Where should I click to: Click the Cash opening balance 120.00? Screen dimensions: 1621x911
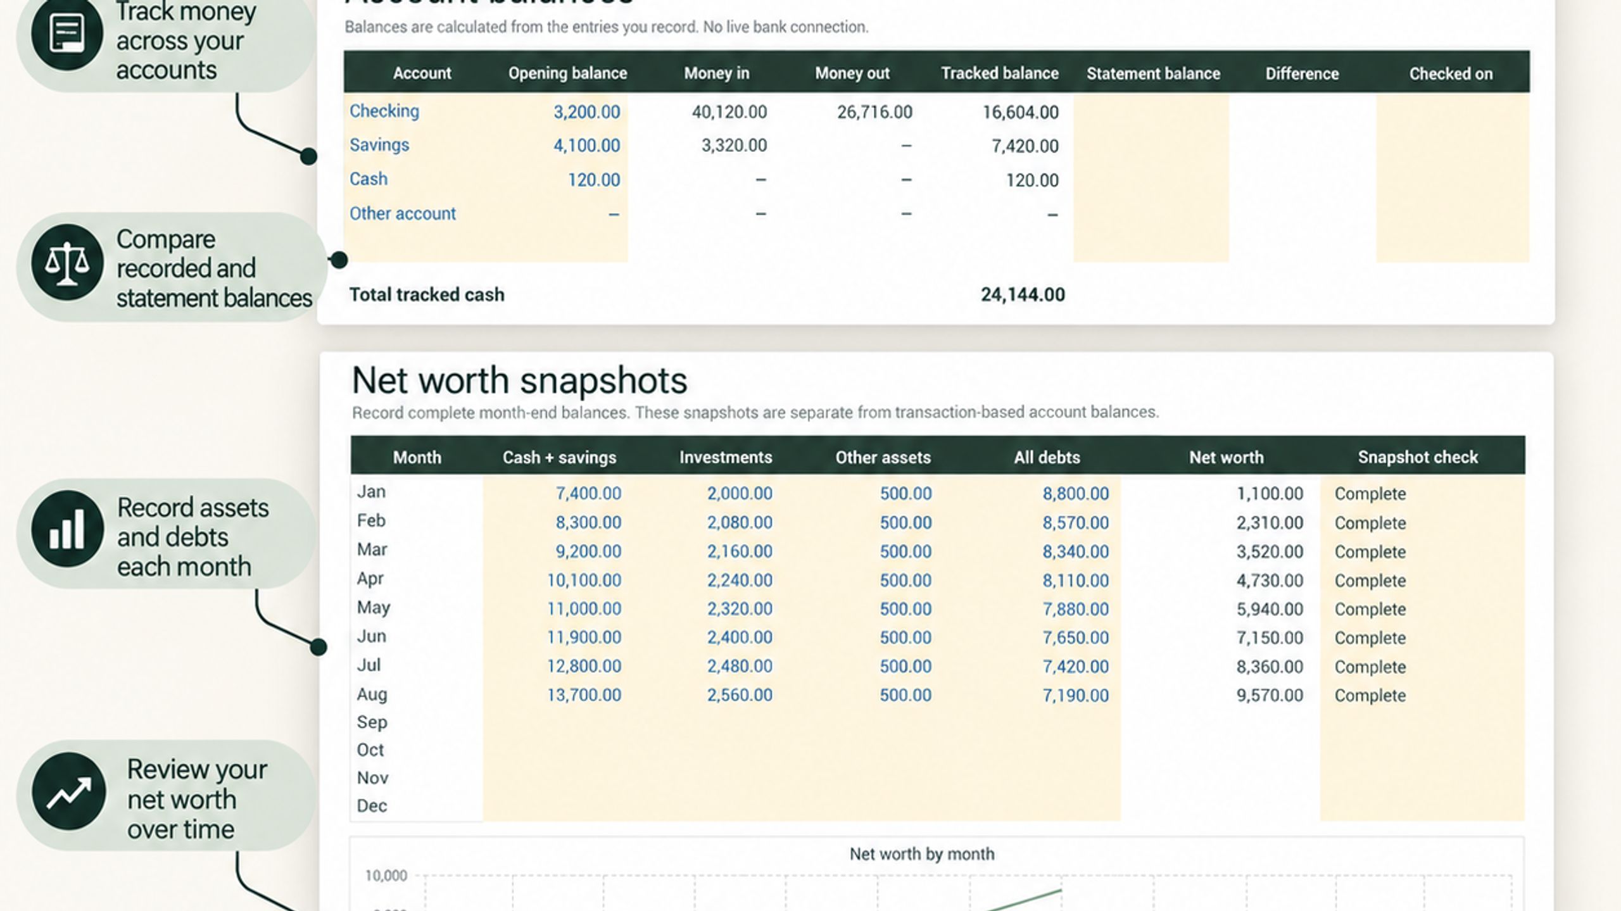coord(594,180)
